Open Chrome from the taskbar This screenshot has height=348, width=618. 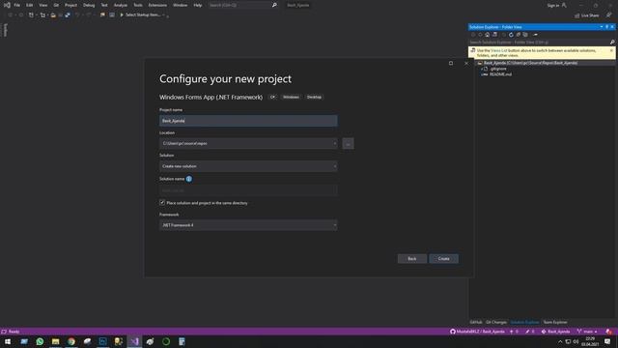click(71, 341)
